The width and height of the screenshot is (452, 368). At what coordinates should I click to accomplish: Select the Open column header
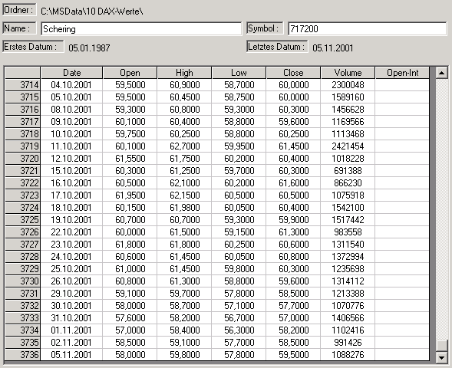[x=130, y=73]
